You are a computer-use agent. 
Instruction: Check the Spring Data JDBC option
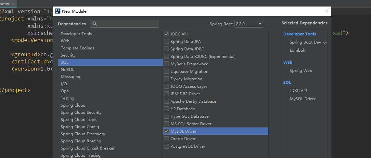pos(167,49)
